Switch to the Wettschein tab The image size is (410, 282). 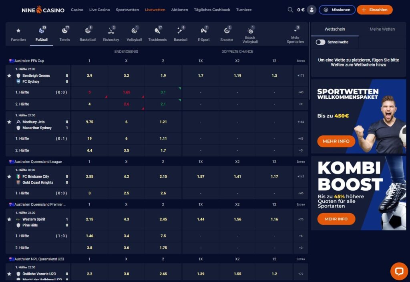(335, 29)
